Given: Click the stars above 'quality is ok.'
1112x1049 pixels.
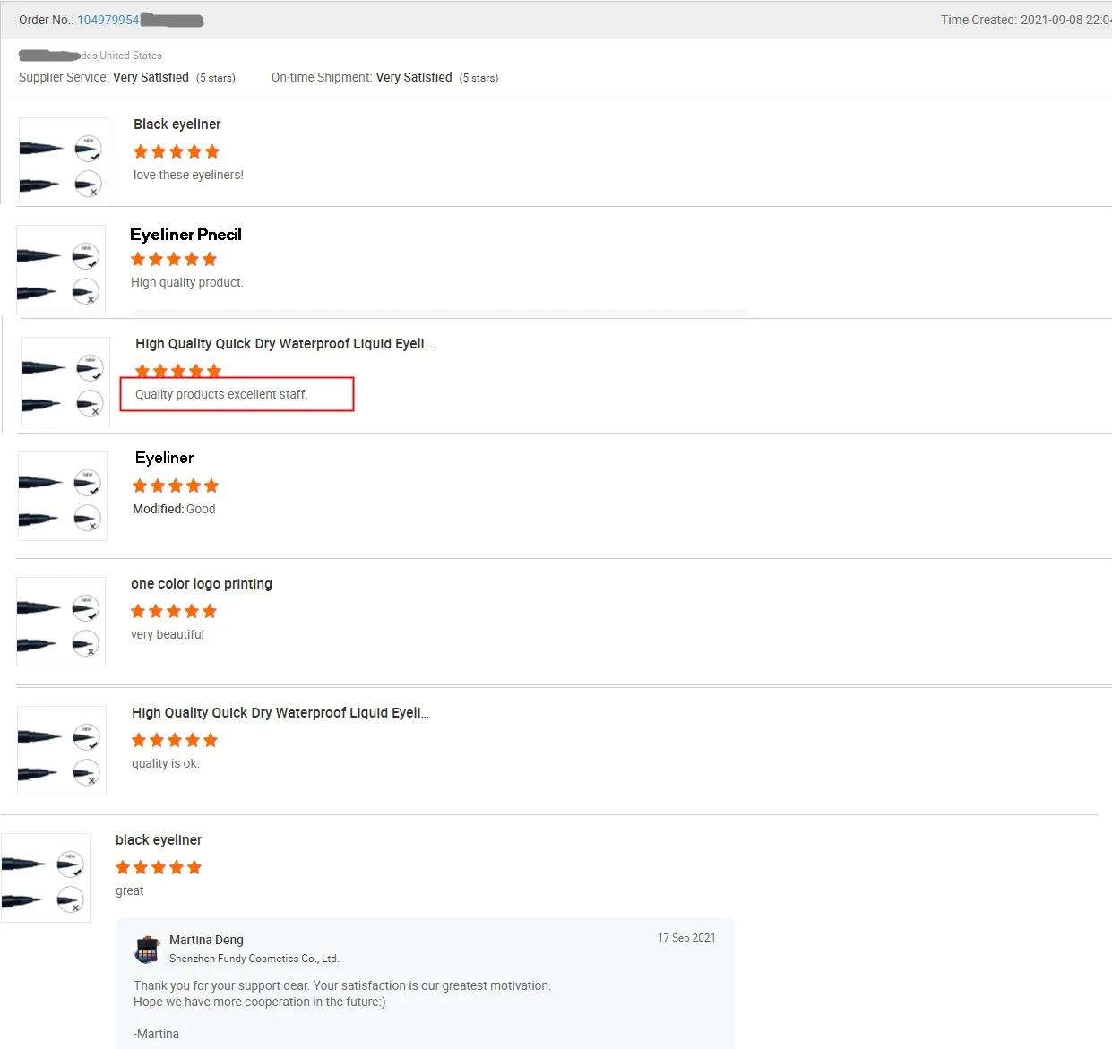Looking at the screenshot, I should pyautogui.click(x=175, y=740).
